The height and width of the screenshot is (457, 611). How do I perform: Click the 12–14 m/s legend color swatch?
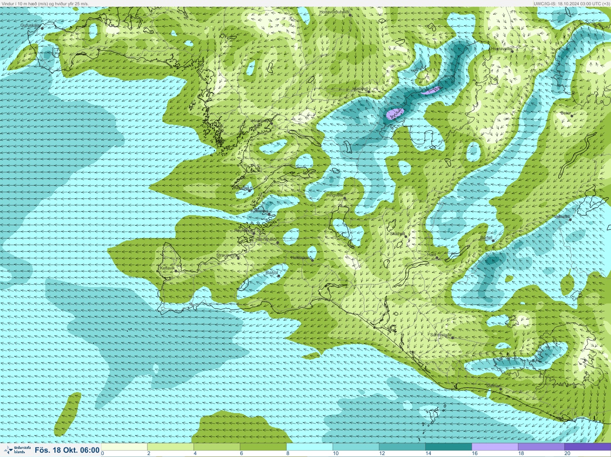click(x=402, y=447)
